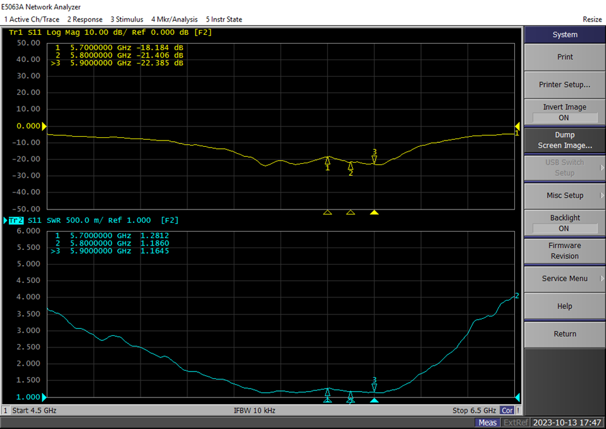Open the 2 Response menu
This screenshot has height=429, width=606.
tap(85, 19)
